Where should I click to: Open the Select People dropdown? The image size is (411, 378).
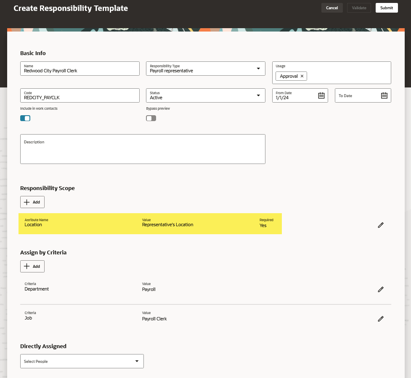(82, 361)
